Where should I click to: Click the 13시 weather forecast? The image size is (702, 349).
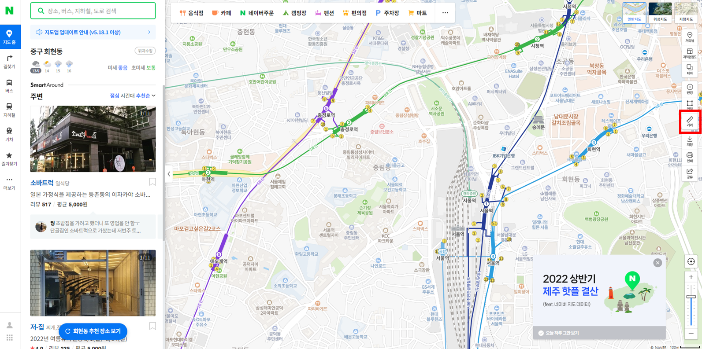click(x=36, y=67)
